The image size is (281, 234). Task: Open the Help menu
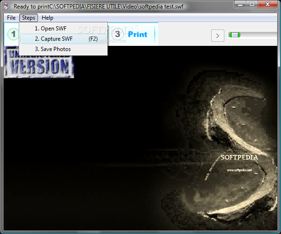(47, 18)
